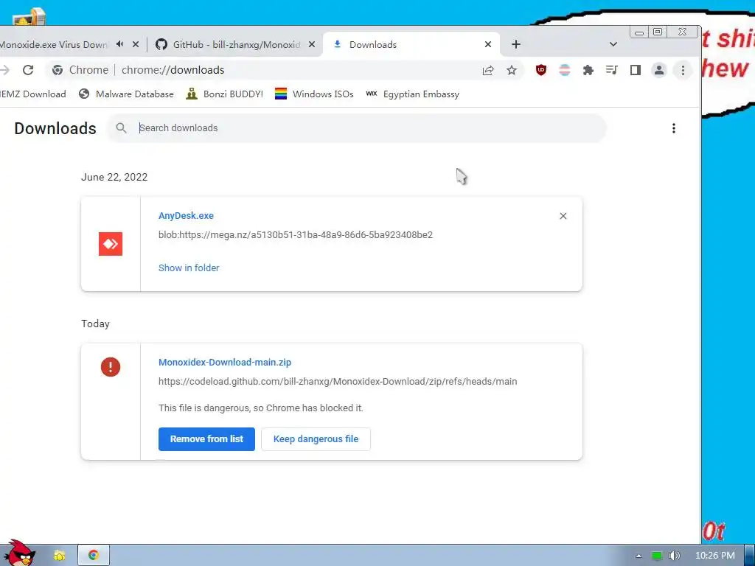Click the red danger warning icon
Screen dimensions: 755x566
pos(111,367)
